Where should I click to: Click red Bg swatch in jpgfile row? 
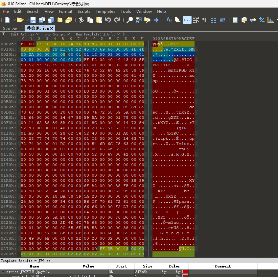coord(185,272)
